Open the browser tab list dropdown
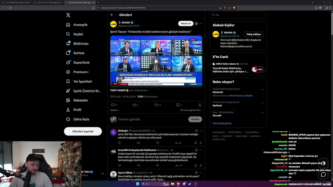Viewport: 333px width, 187px height. tap(313, 2)
